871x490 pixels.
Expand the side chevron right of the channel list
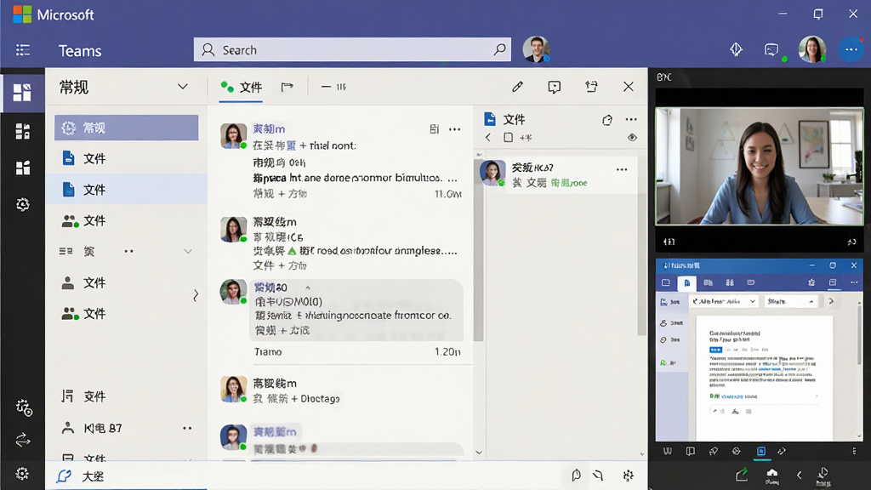pos(196,295)
